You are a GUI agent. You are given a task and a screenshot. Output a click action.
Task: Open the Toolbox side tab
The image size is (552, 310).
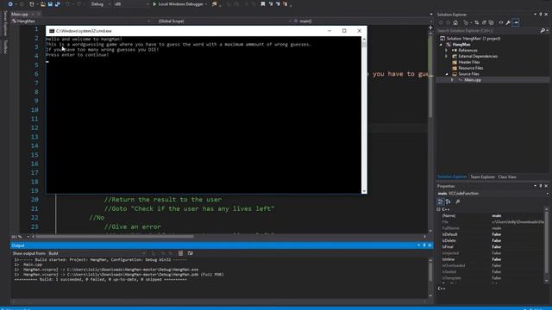(x=5, y=46)
